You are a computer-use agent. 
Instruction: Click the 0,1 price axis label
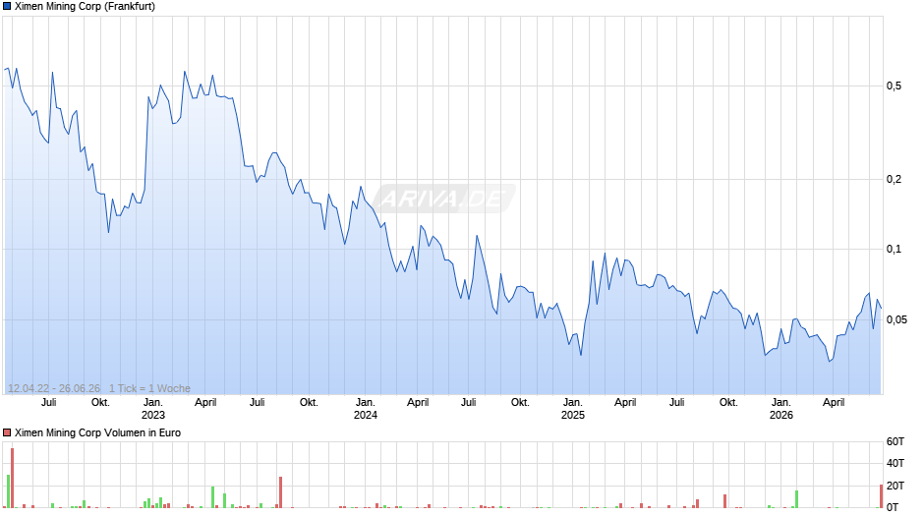pyautogui.click(x=894, y=250)
